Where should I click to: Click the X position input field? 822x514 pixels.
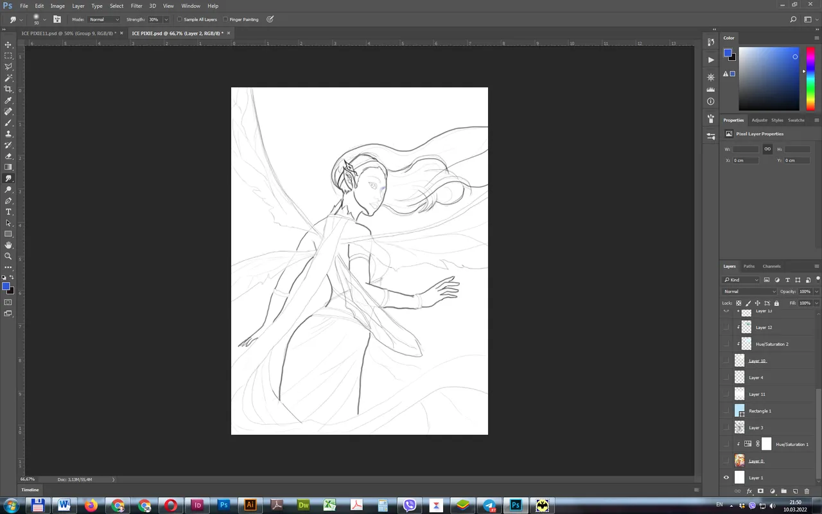(746, 160)
